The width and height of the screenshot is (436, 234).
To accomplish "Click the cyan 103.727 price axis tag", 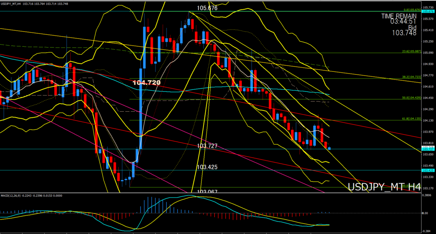I will tap(428, 149).
